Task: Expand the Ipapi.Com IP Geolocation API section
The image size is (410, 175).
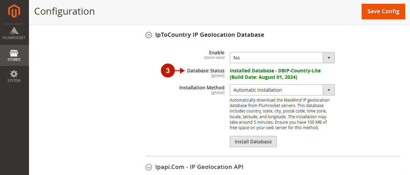Action: click(x=149, y=167)
